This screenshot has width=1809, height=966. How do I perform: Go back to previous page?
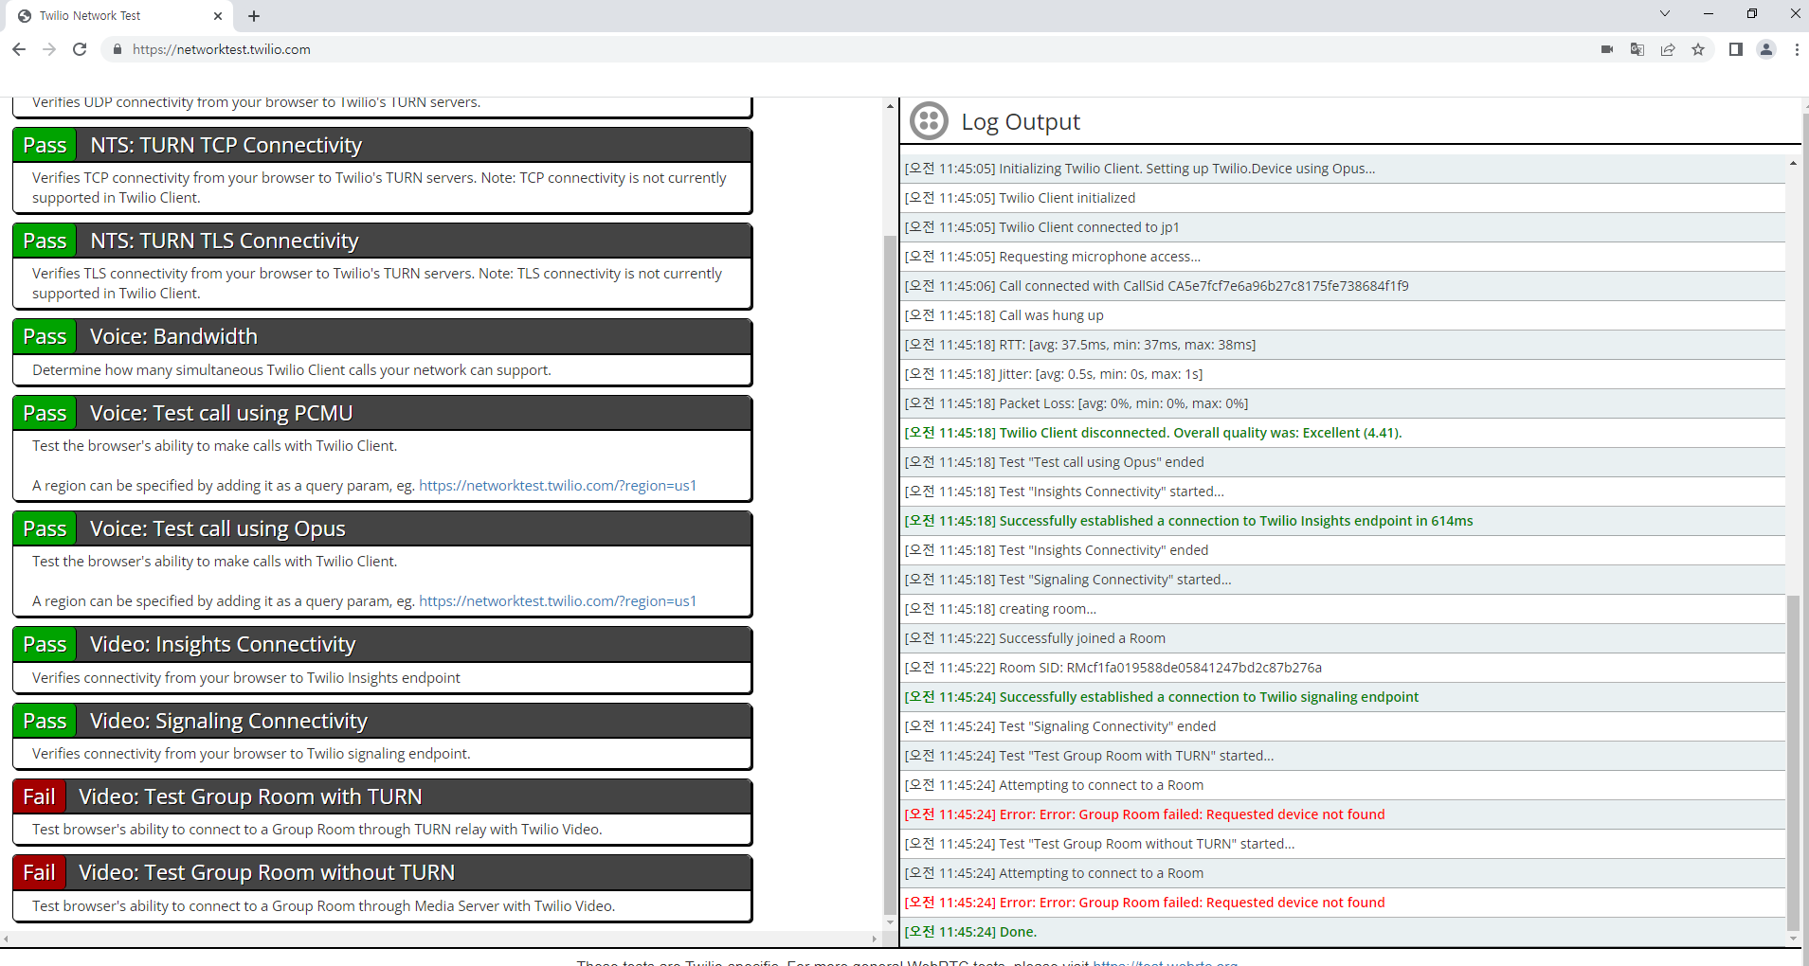[19, 49]
